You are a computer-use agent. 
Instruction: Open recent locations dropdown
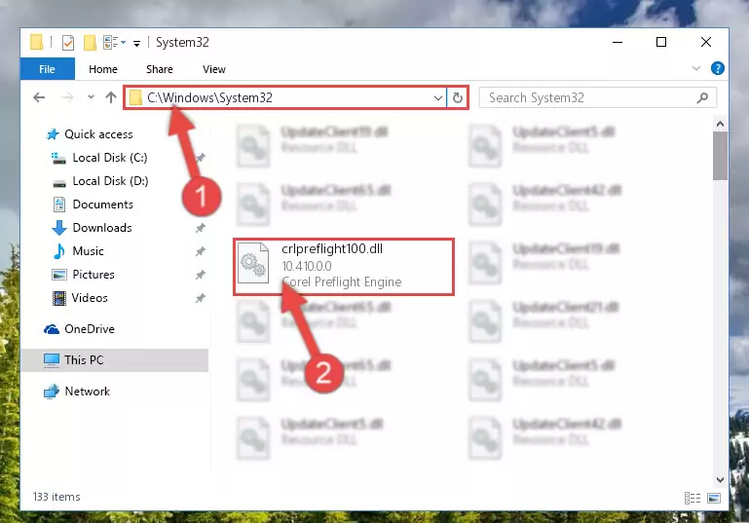click(91, 97)
